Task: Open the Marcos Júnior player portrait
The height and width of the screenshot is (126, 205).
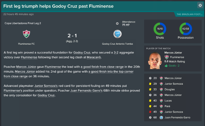Action: tap(155, 60)
